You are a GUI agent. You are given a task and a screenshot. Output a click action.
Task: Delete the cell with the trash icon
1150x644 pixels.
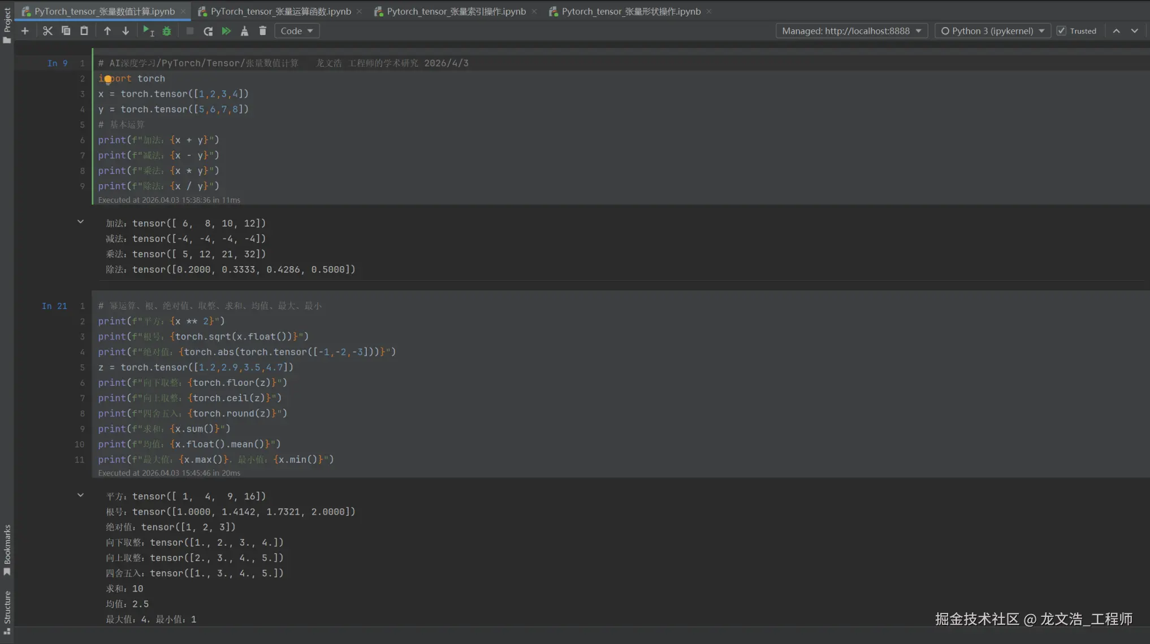[x=262, y=31]
